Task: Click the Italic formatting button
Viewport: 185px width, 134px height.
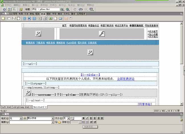Action: [x=87, y=118]
